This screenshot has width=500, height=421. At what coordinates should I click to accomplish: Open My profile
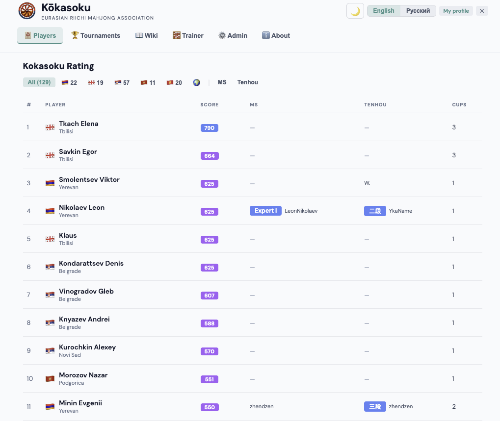point(456,11)
